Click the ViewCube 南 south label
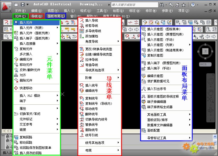Image resolution: width=218 pixels, height=156 pixels. tap(205, 58)
